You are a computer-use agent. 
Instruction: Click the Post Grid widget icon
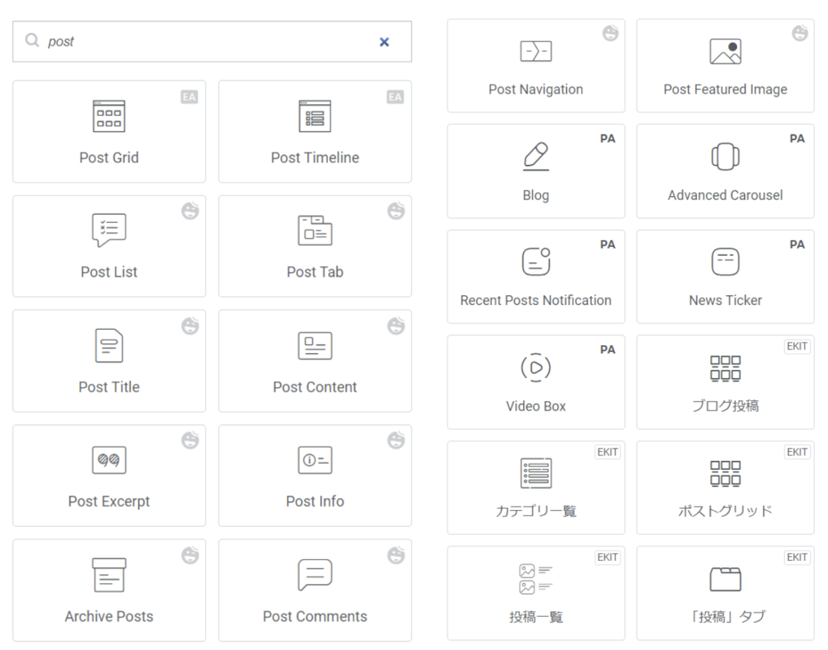pos(109,116)
